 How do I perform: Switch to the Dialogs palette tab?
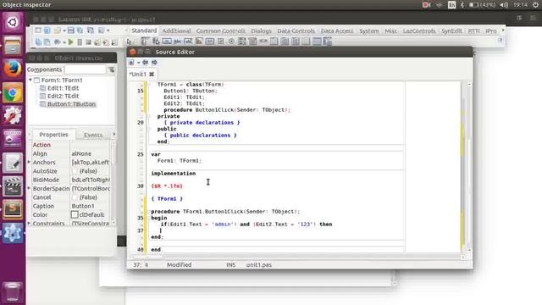(261, 30)
